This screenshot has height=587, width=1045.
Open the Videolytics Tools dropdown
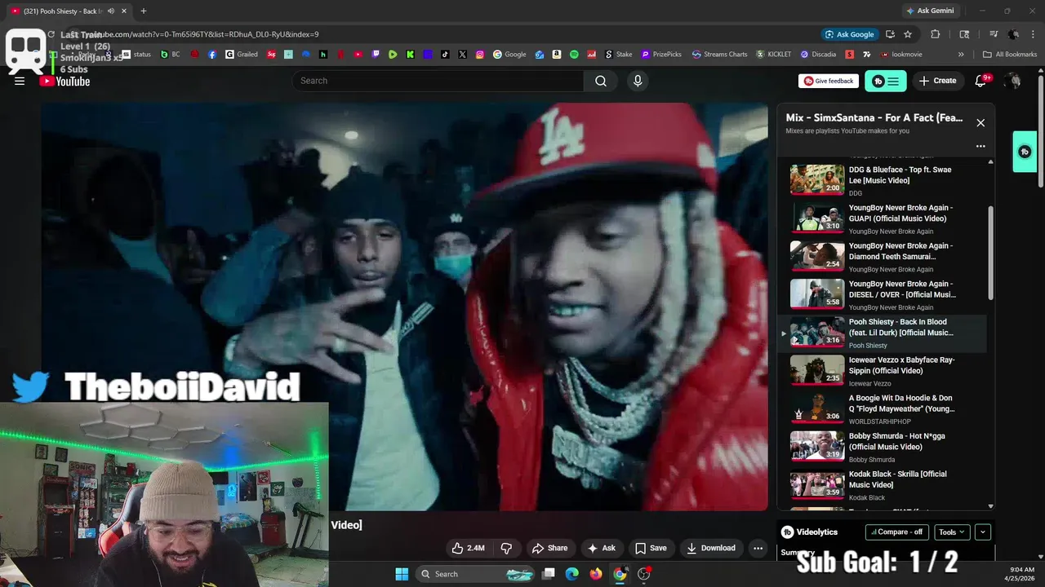952,532
